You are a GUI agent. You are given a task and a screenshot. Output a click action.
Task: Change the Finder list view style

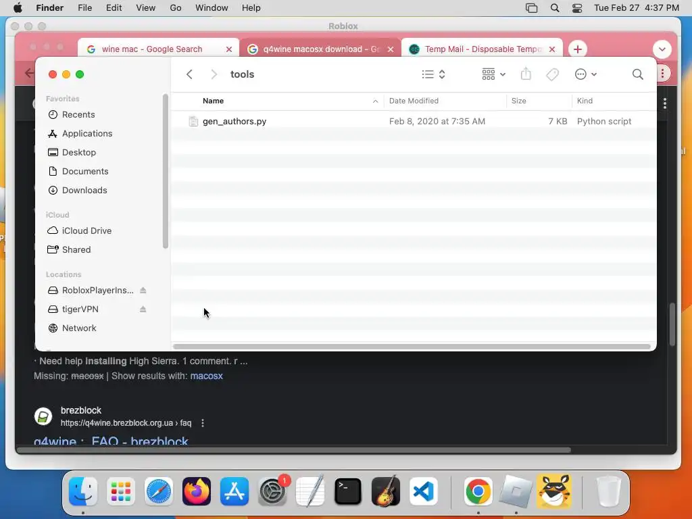(433, 74)
